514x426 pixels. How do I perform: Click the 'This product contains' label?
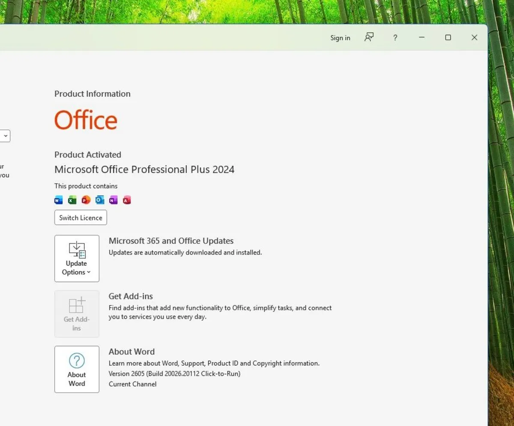[x=86, y=186]
